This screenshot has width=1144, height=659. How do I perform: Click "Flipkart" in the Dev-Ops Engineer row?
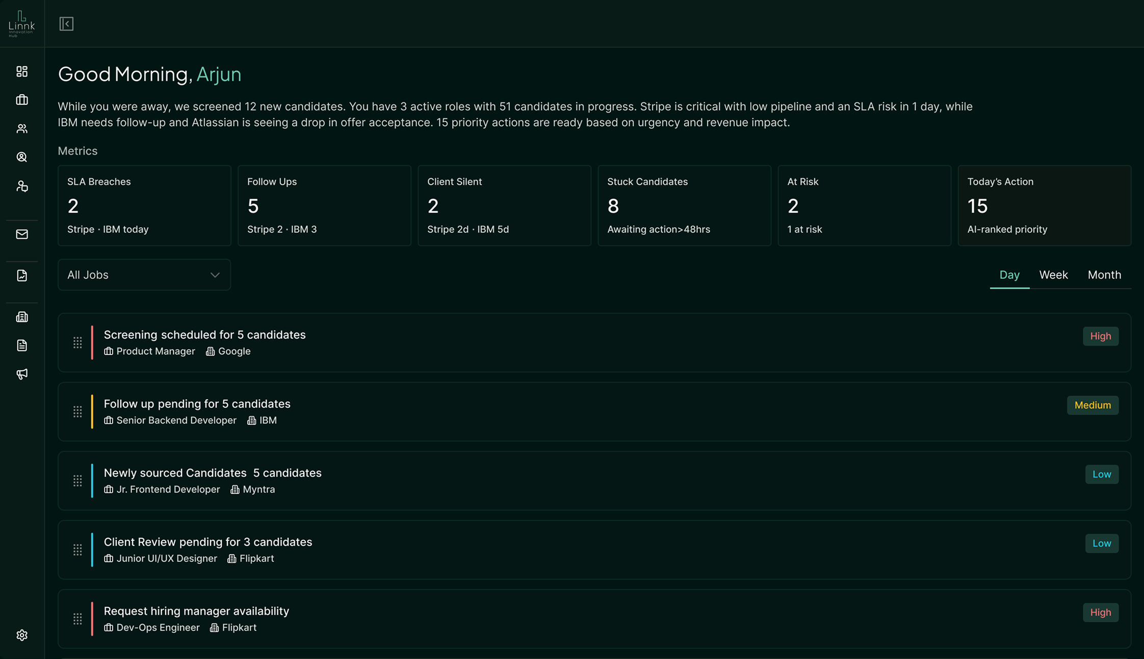point(239,627)
